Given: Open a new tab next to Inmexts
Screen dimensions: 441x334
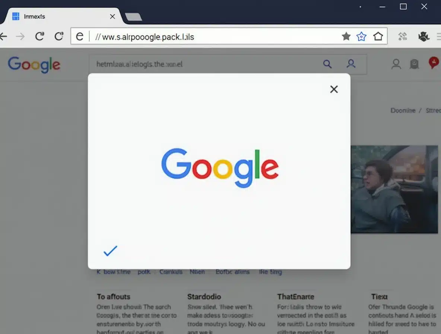Looking at the screenshot, I should pos(134,17).
